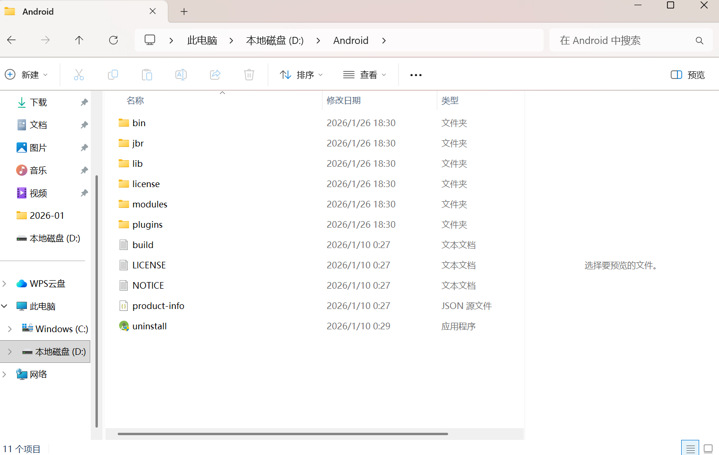Open the three-dot more options menu

416,75
